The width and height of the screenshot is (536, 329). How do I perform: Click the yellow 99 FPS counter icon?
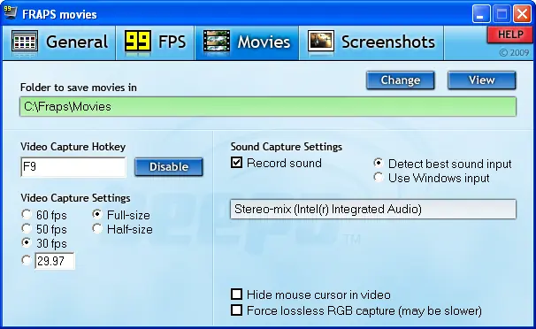[138, 42]
